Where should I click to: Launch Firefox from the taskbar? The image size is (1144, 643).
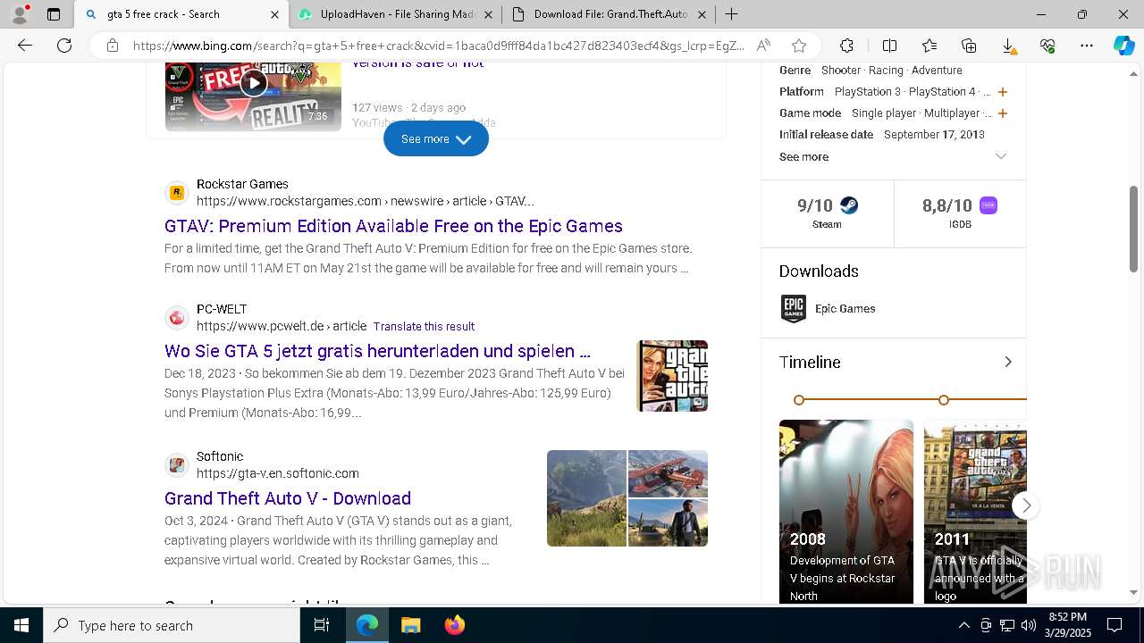coord(455,625)
